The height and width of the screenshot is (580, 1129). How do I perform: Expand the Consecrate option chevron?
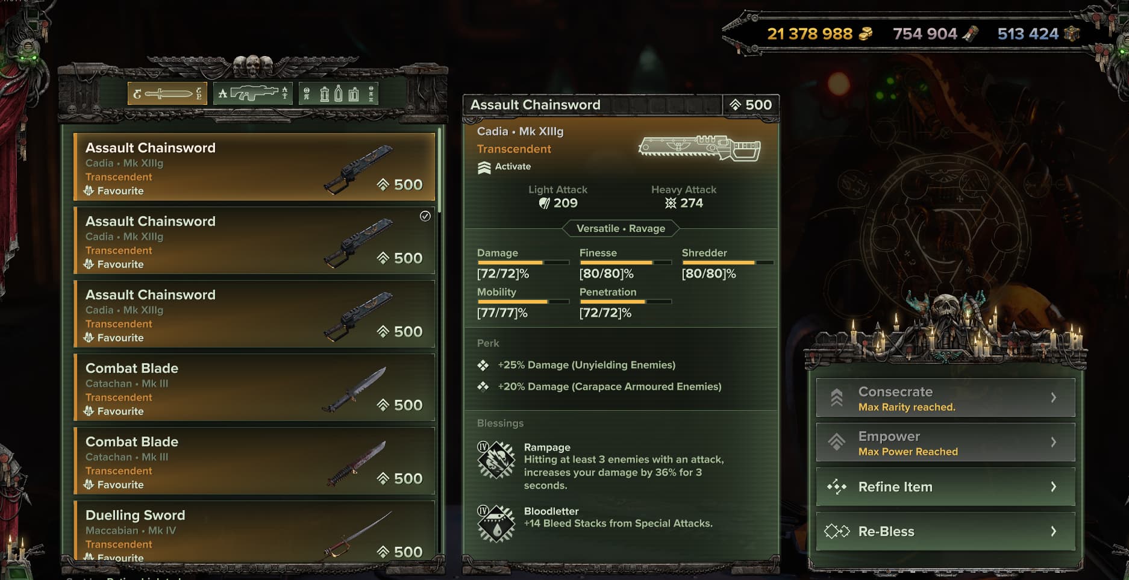click(x=1054, y=398)
